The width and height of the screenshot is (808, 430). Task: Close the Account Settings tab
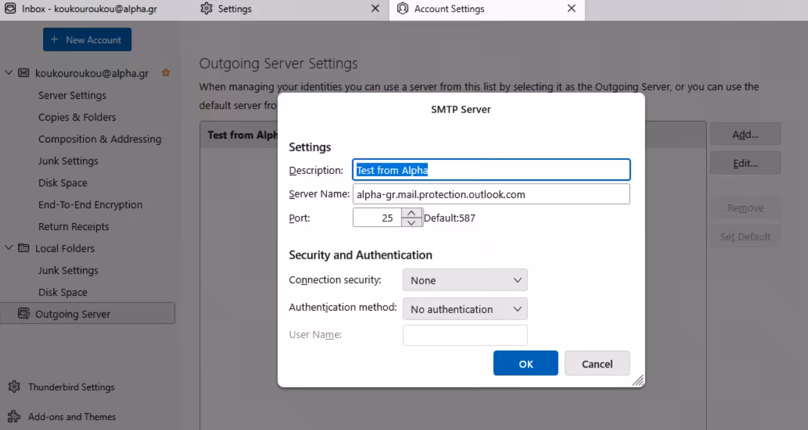tap(571, 9)
